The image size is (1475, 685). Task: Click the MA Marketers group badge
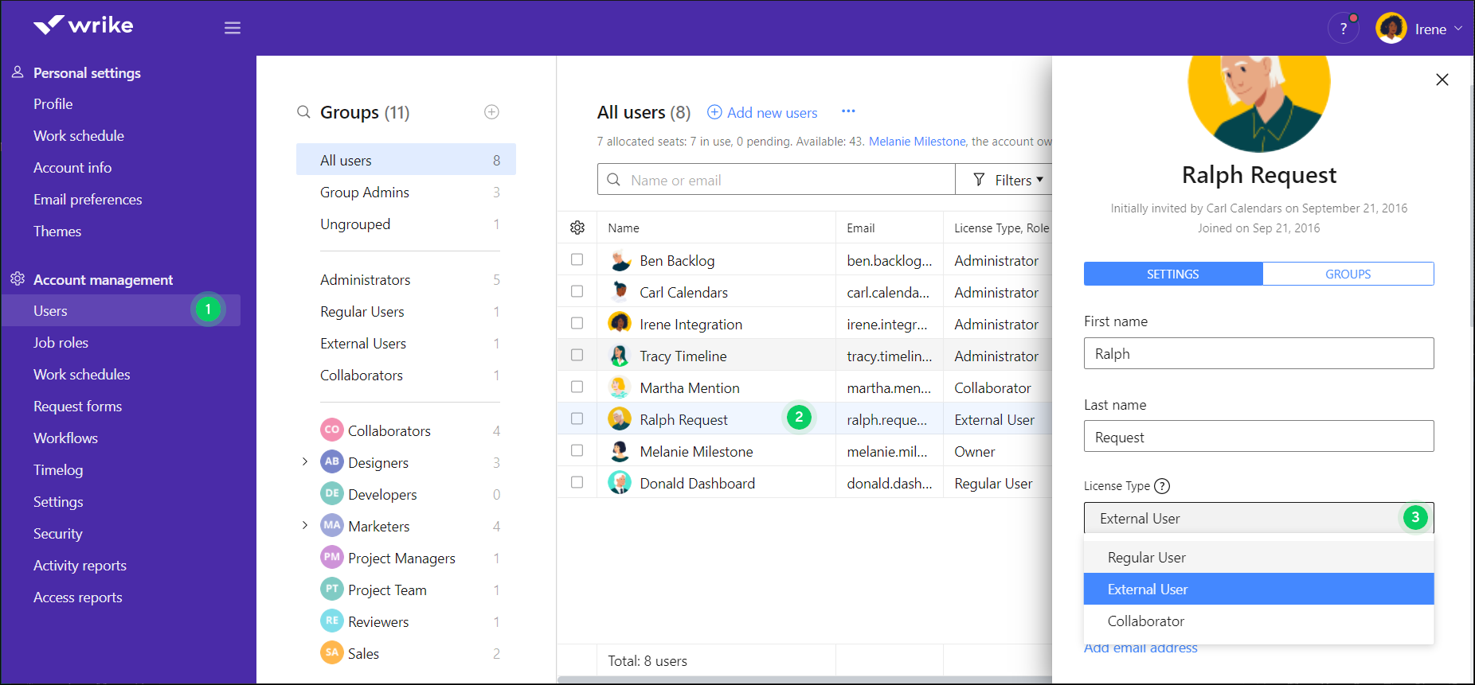click(332, 525)
